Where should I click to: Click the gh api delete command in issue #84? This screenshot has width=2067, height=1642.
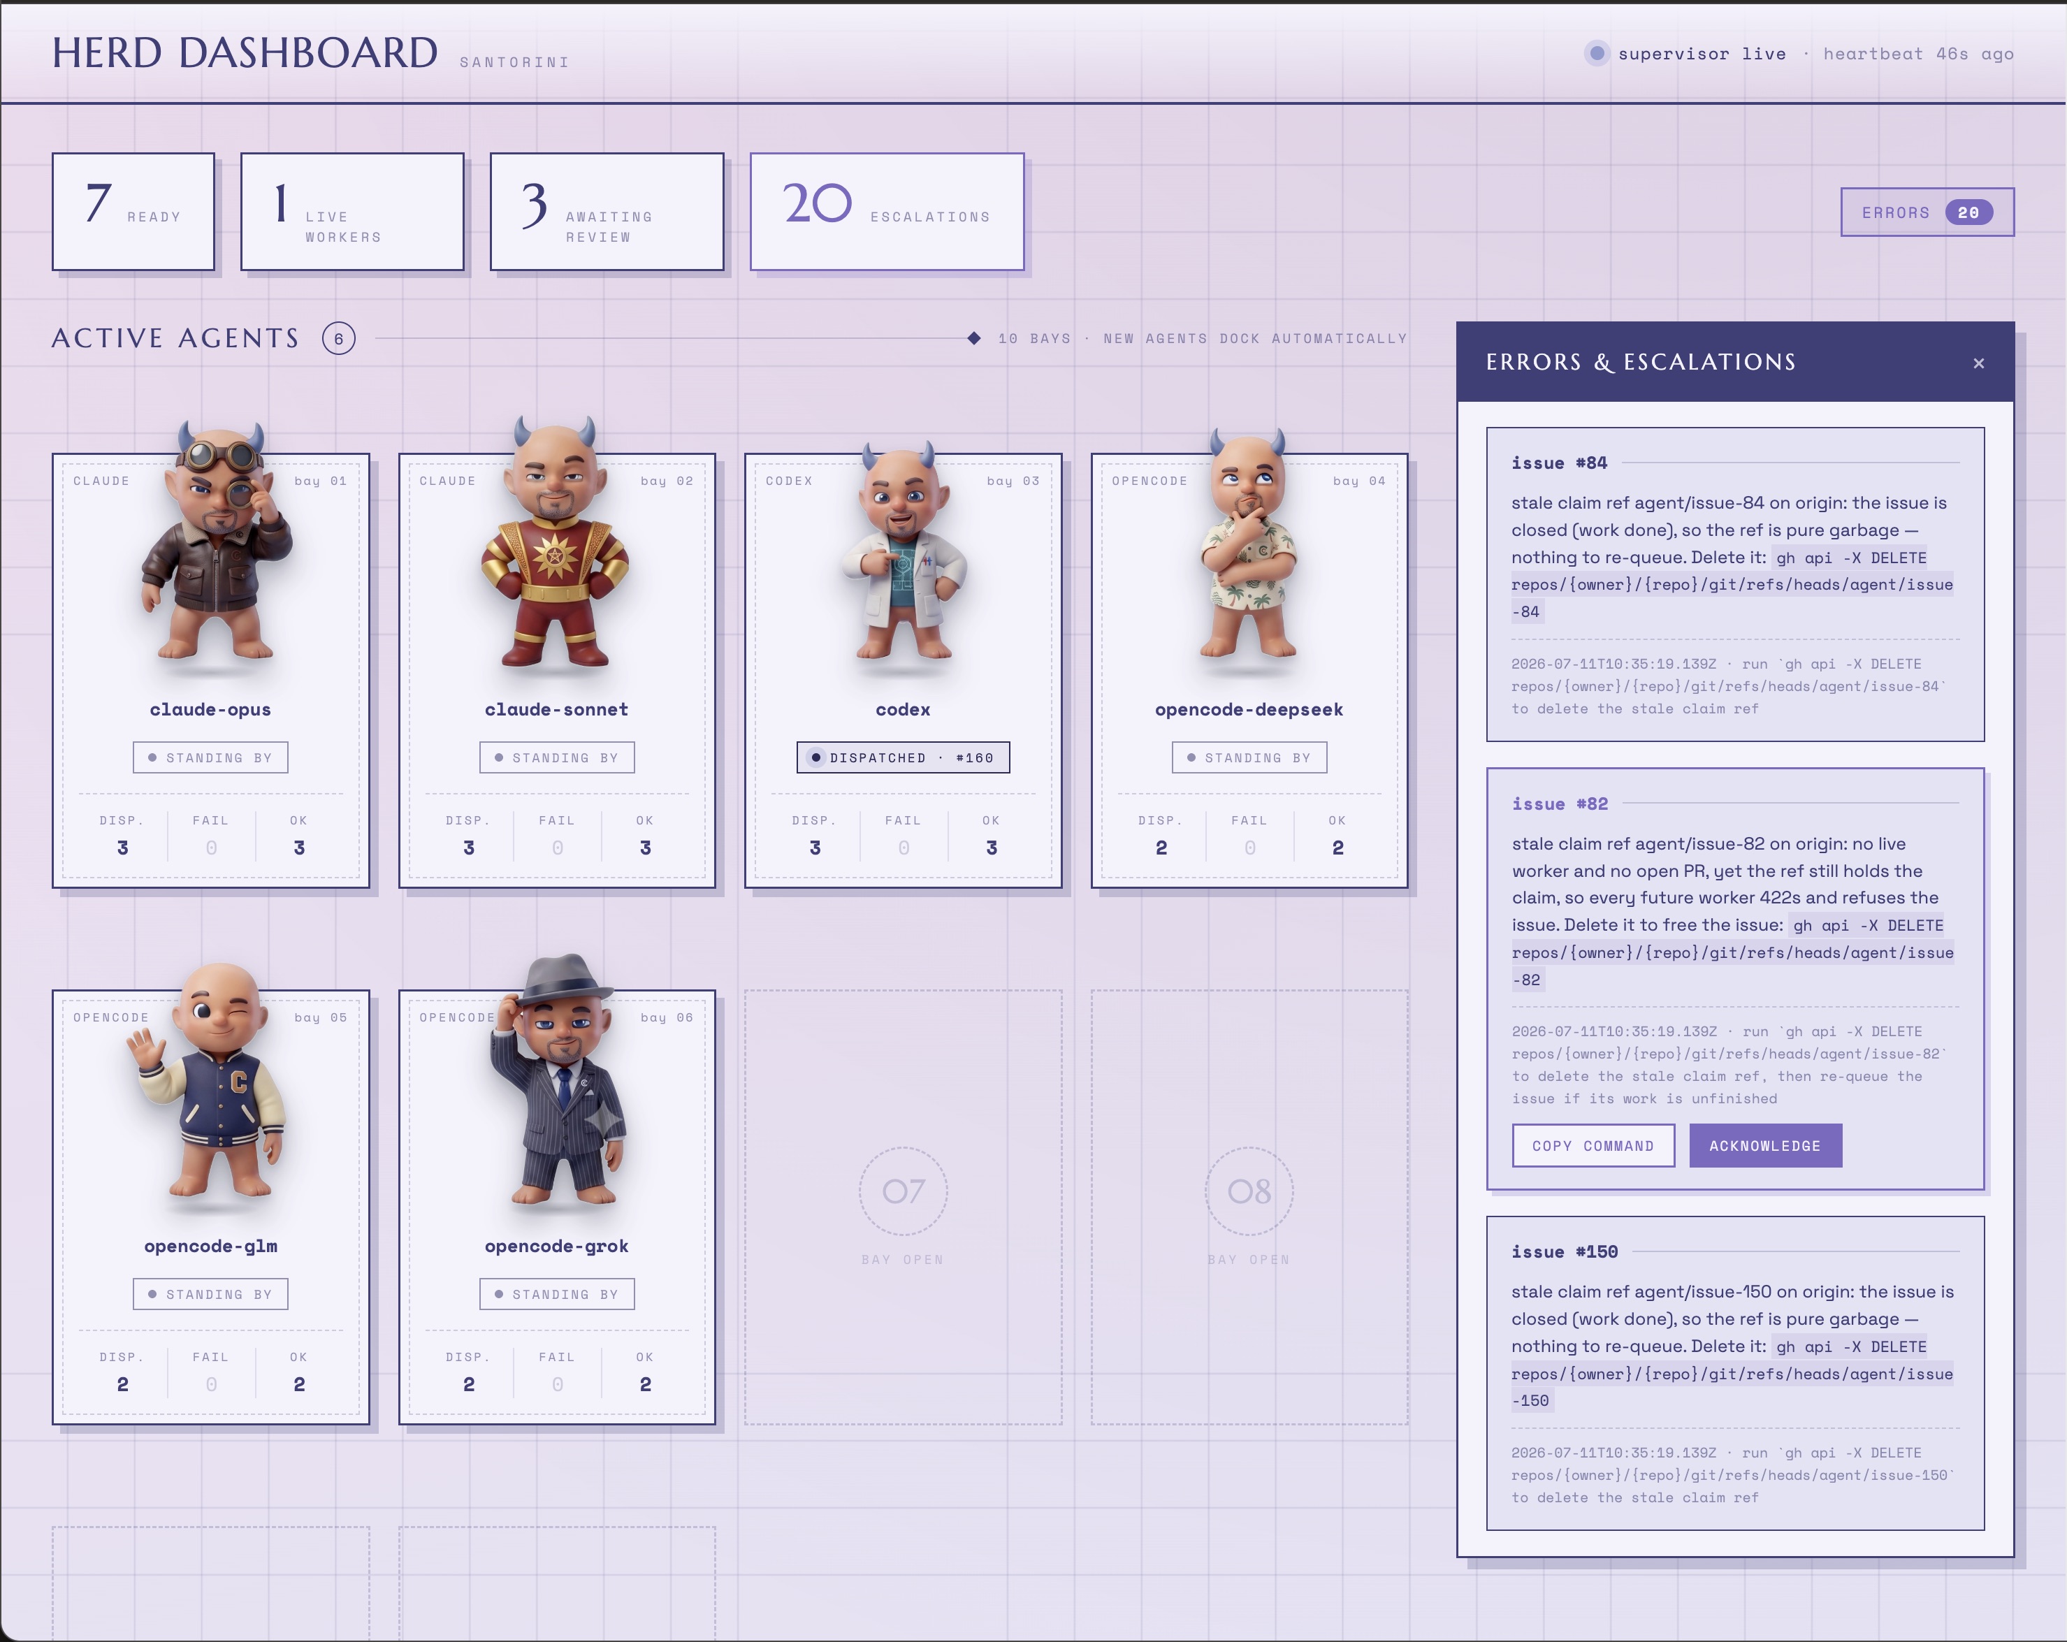1732,585
